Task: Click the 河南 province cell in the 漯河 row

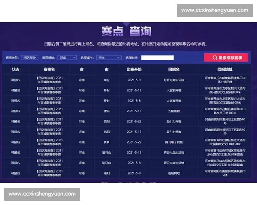Action: (82, 111)
